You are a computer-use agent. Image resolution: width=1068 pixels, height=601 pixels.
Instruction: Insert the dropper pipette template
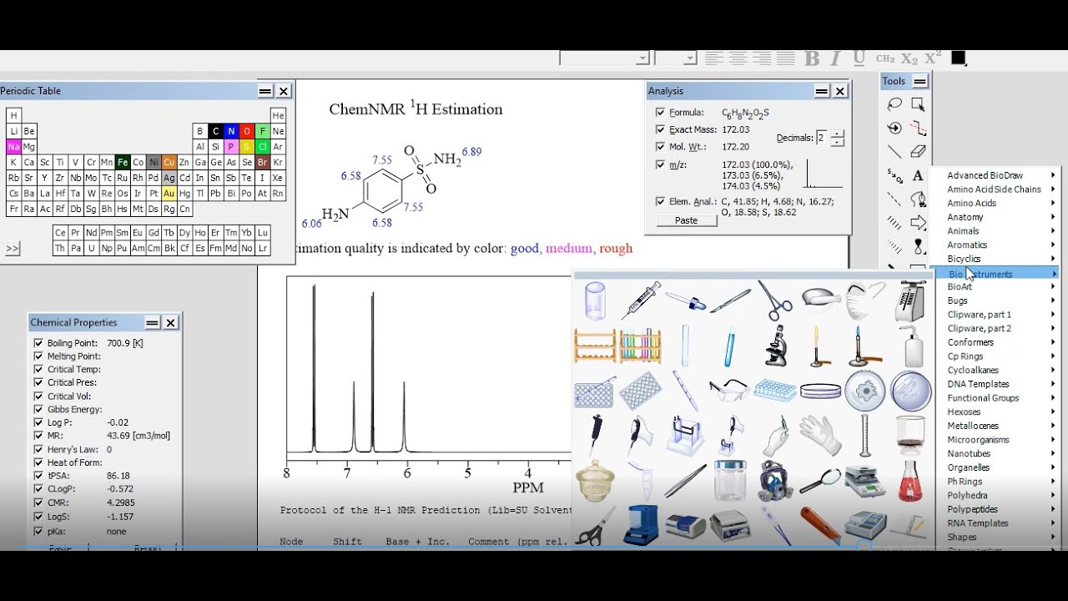point(685,300)
